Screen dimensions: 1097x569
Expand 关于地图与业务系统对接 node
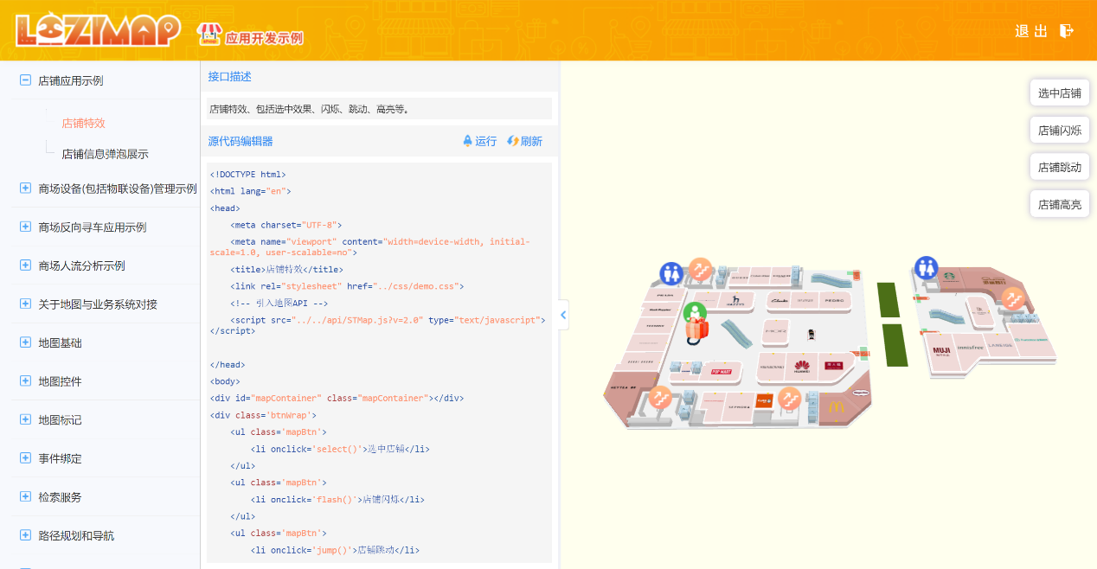click(25, 304)
